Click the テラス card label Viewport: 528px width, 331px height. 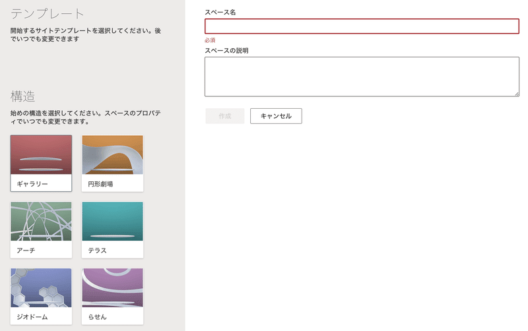point(97,251)
